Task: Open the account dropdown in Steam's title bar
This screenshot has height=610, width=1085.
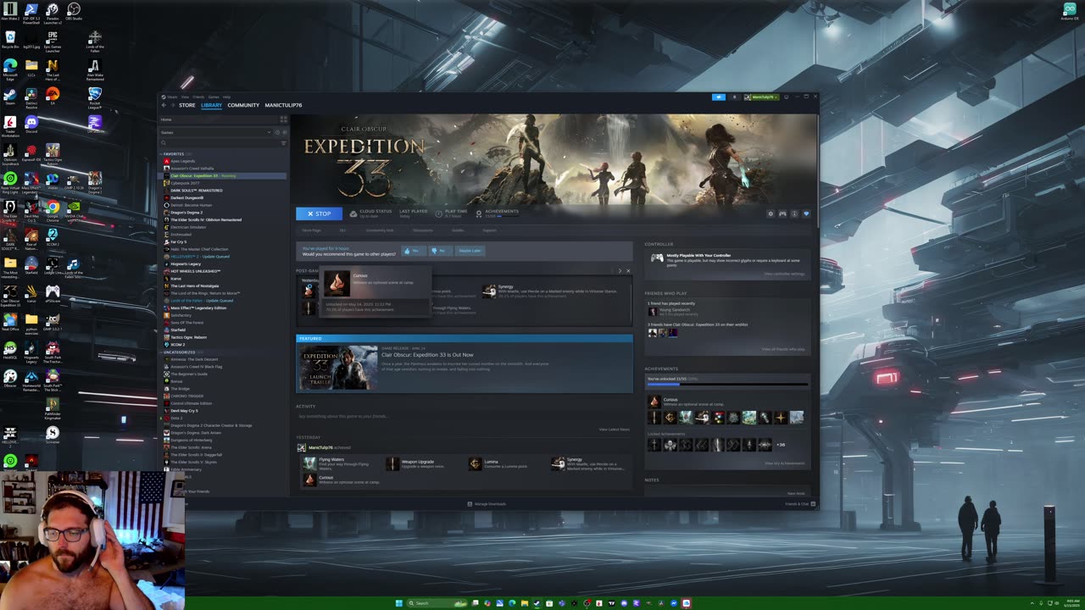Action: 760,97
